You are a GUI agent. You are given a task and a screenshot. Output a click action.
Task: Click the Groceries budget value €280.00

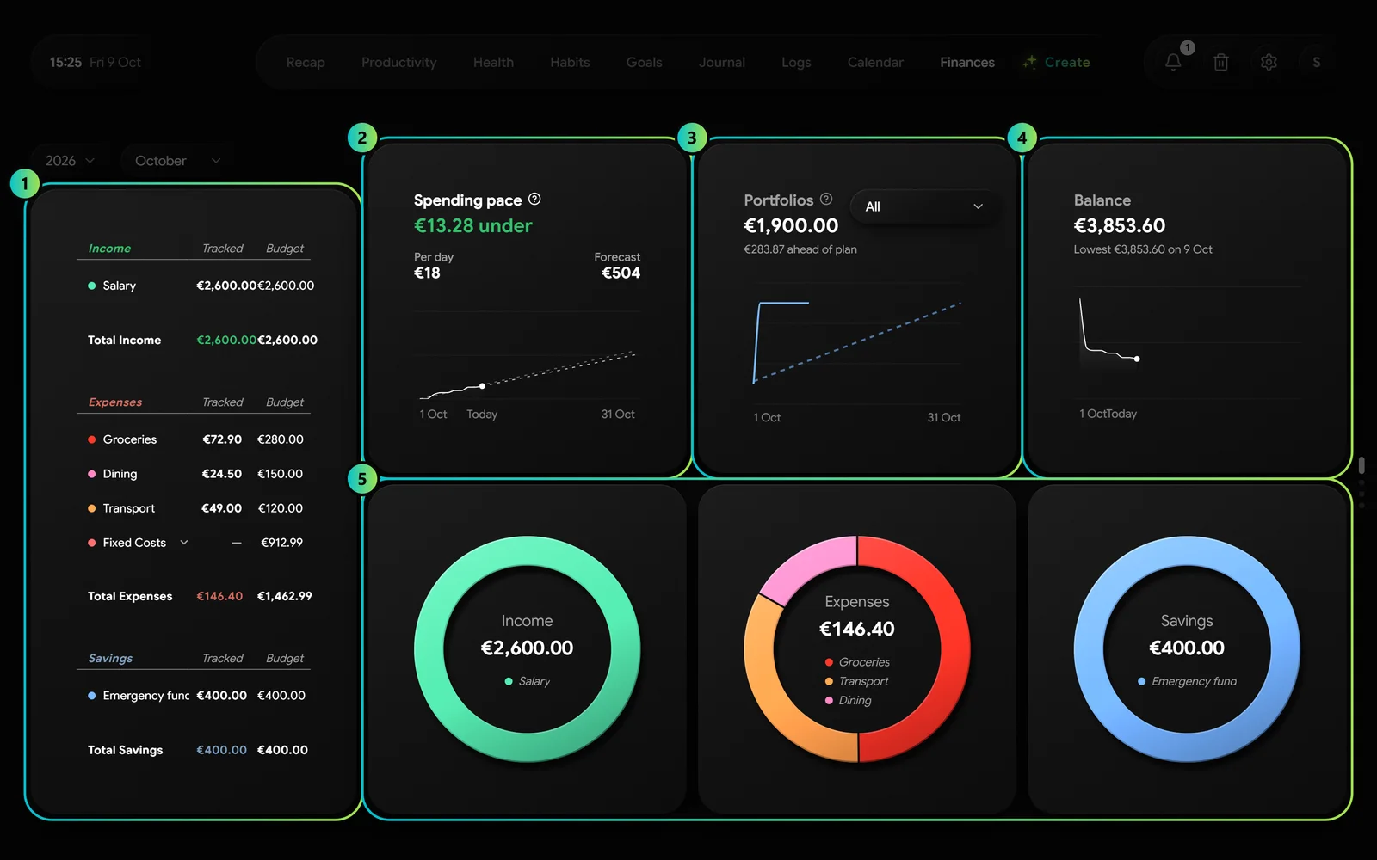click(281, 439)
